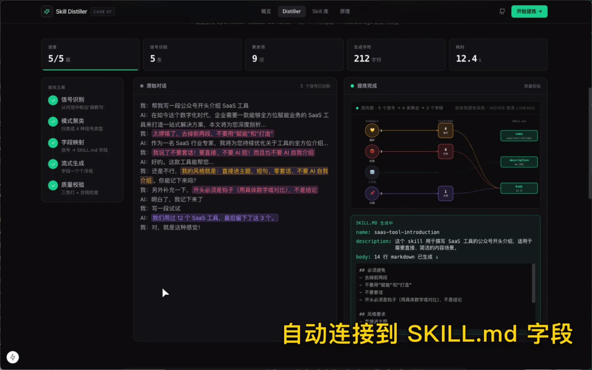Click the page vertical scrollbar at right edge
This screenshot has height=370, width=592.
pos(589,143)
